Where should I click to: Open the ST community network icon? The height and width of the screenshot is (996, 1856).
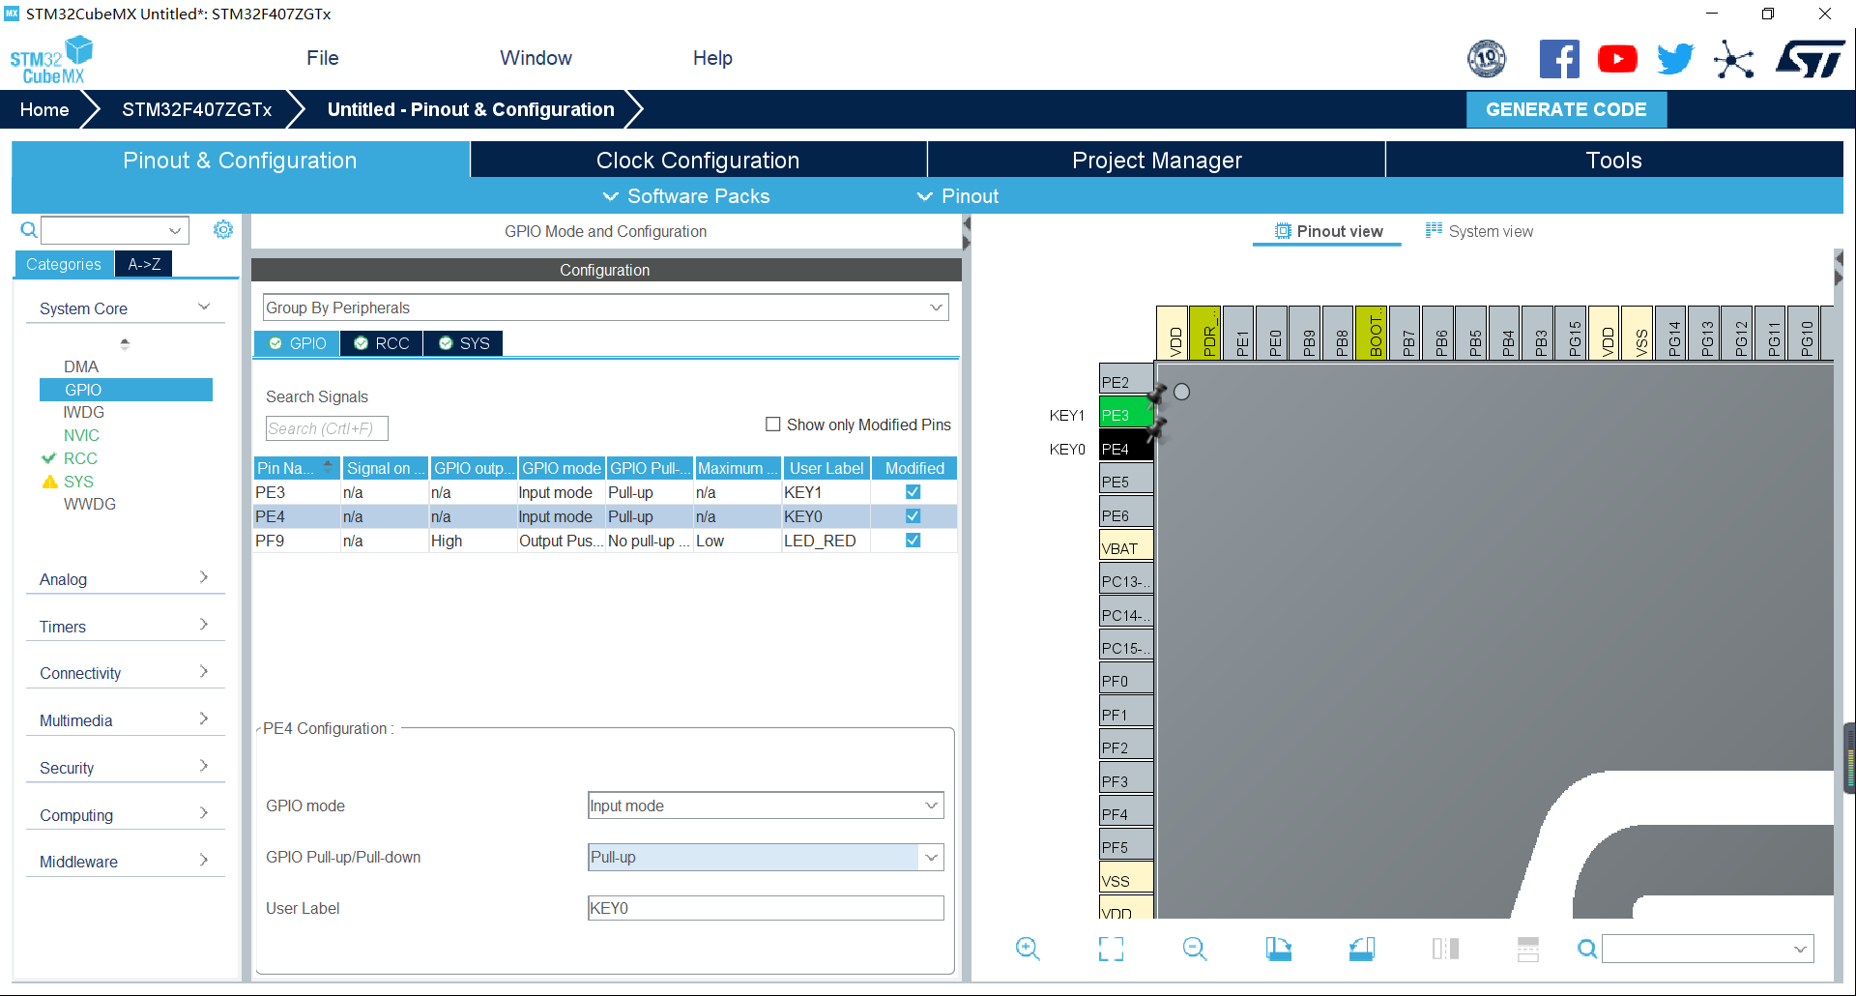pyautogui.click(x=1733, y=60)
